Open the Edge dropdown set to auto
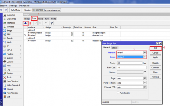Screen dimensions: 170x106 click(x=145, y=78)
